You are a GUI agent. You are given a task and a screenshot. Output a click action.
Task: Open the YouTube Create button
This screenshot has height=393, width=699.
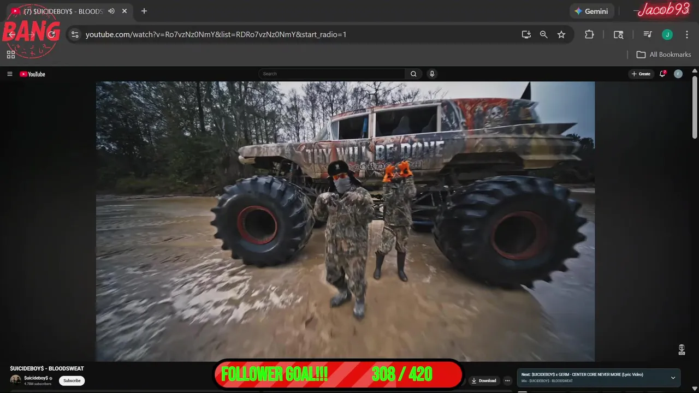click(641, 74)
